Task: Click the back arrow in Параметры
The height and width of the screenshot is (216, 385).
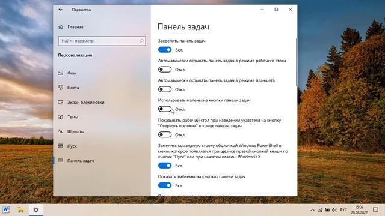Action: [x=60, y=10]
